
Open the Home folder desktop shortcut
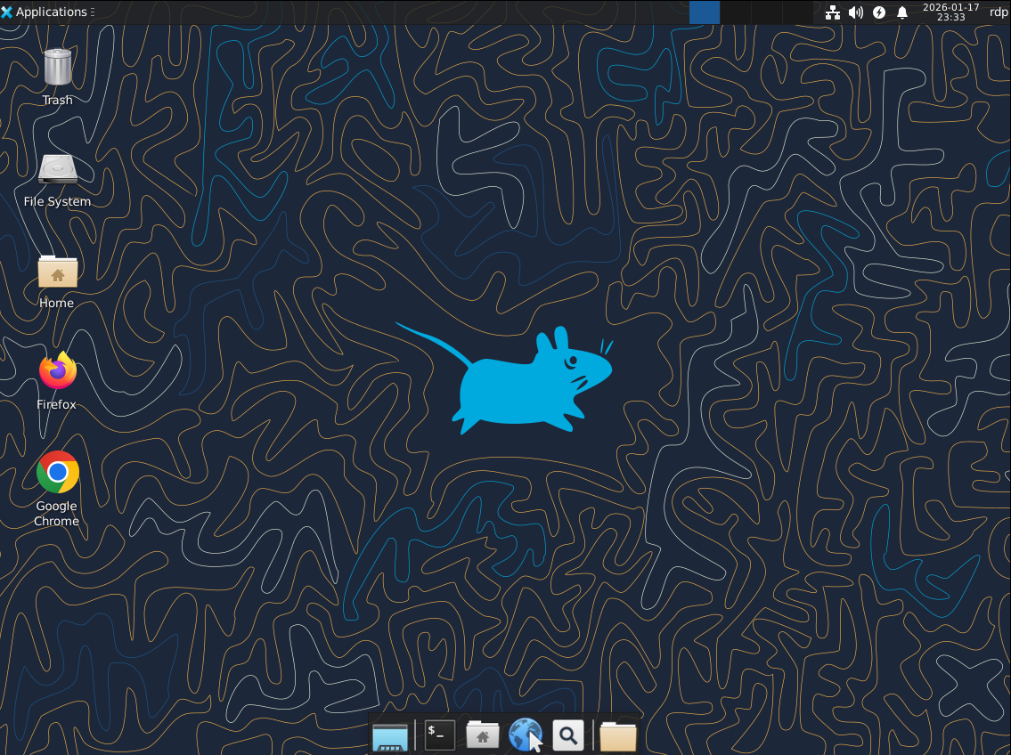click(57, 270)
